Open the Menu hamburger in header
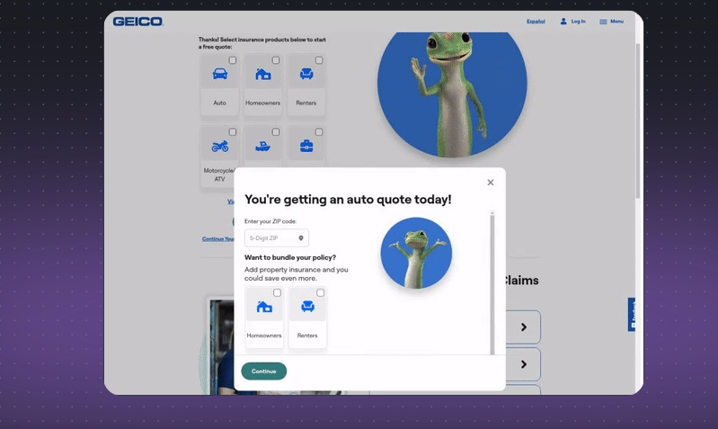The height and width of the screenshot is (429, 718). (x=611, y=22)
